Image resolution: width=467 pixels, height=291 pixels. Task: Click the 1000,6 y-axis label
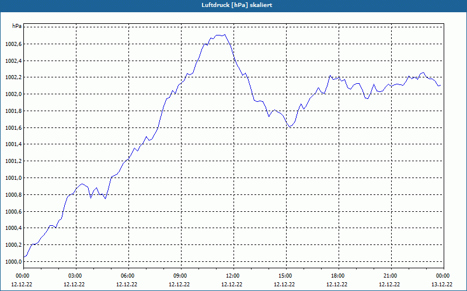coord(13,212)
